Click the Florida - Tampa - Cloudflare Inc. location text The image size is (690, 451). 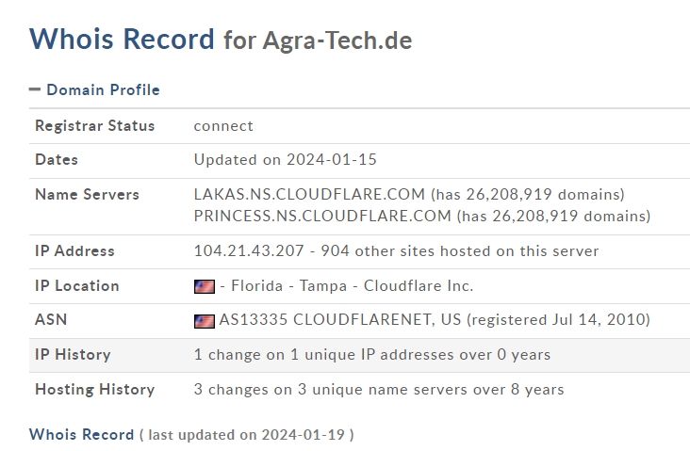point(352,285)
